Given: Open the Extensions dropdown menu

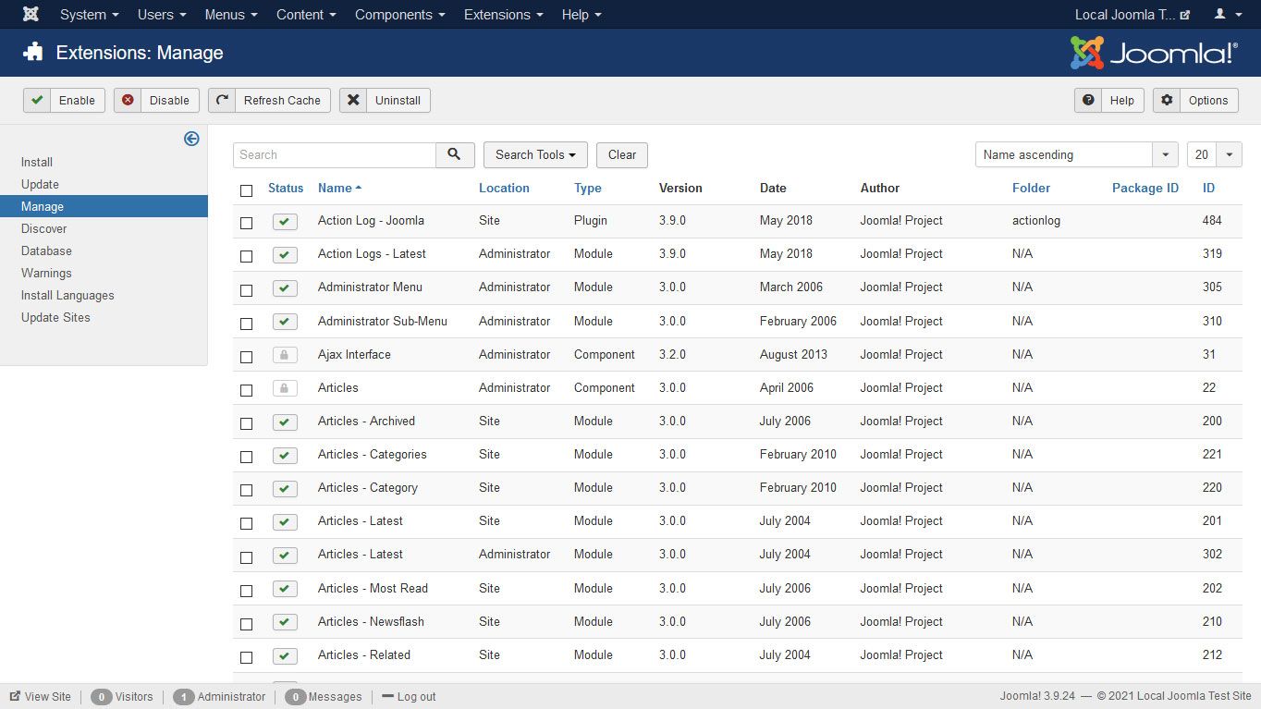Looking at the screenshot, I should pos(504,14).
